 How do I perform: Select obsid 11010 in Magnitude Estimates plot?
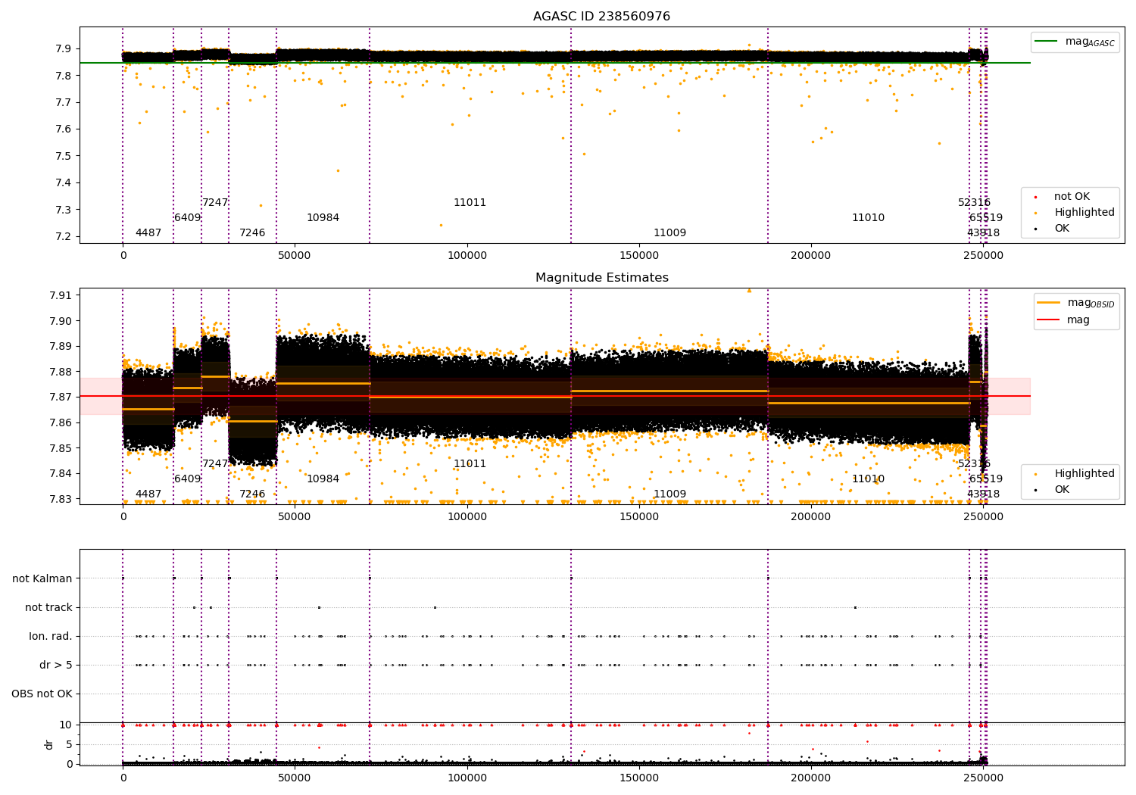(x=869, y=479)
